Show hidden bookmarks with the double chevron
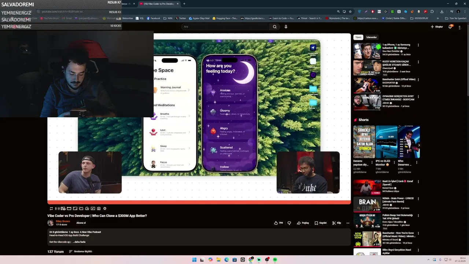This screenshot has height=264, width=469. click(437, 18)
